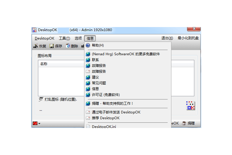Screen dimensions: 232x155
Task: Open the DesktopOK menu
Action: 45,38
